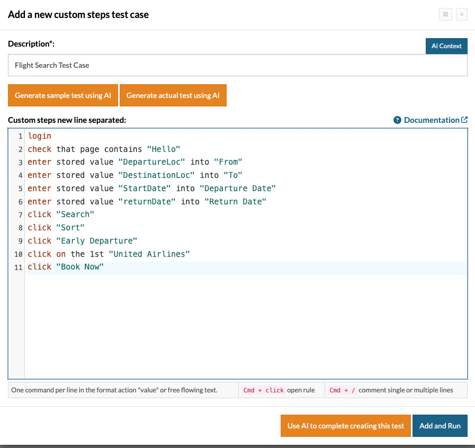Click "DestinationLoc" value in the editor
The height and width of the screenshot is (448, 475).
pos(156,175)
